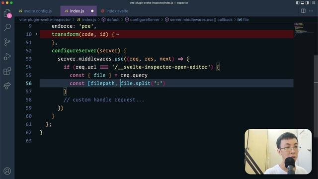Open the default breadcrumb symbol
The width and height of the screenshot is (318, 179).
[x=111, y=20]
